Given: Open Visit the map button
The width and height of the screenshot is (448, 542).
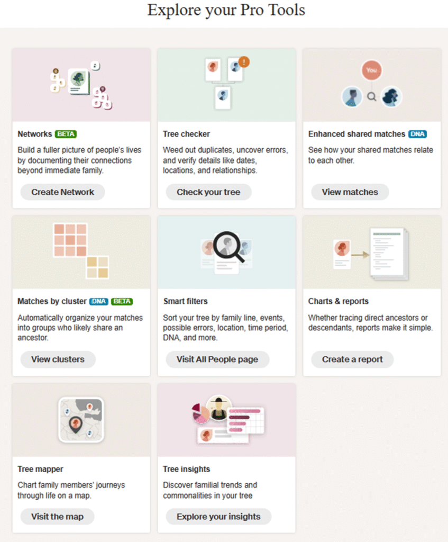Looking at the screenshot, I should 57,517.
